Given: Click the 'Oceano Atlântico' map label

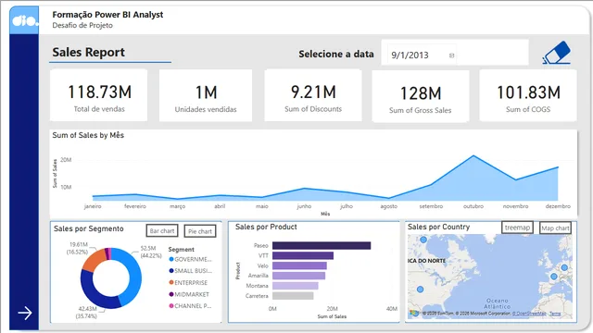Looking at the screenshot, I should 497,303.
